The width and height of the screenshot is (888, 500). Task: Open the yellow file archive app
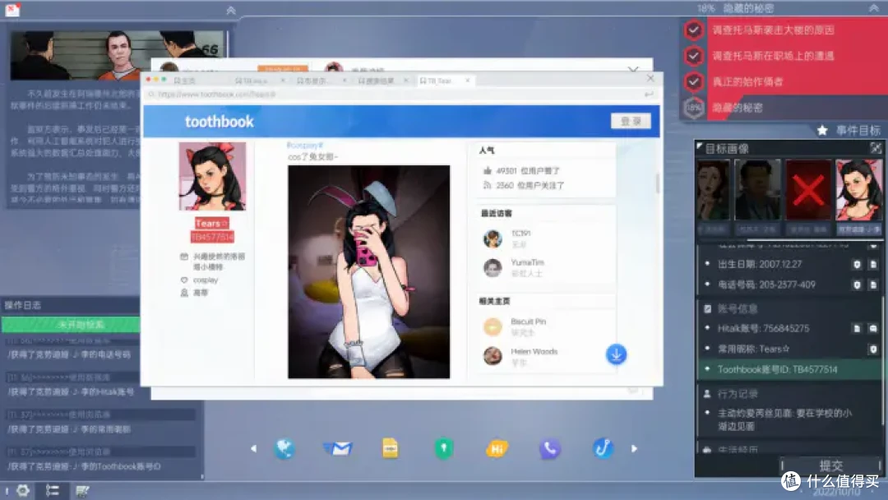[391, 448]
